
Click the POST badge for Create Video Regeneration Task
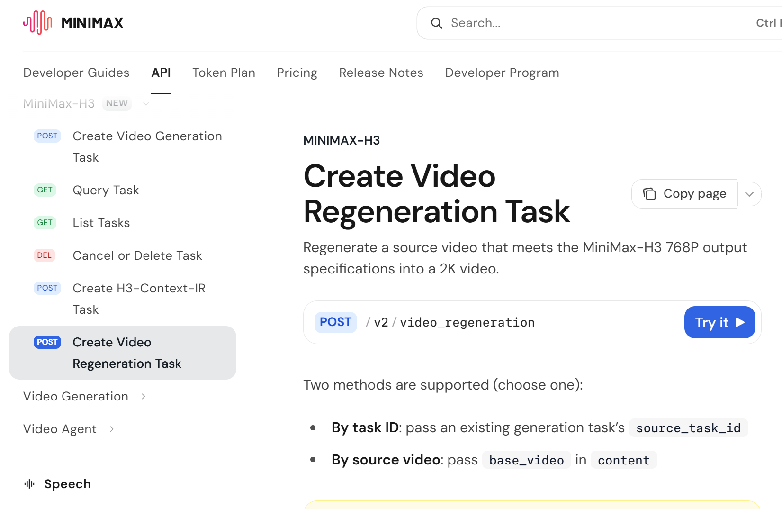47,342
